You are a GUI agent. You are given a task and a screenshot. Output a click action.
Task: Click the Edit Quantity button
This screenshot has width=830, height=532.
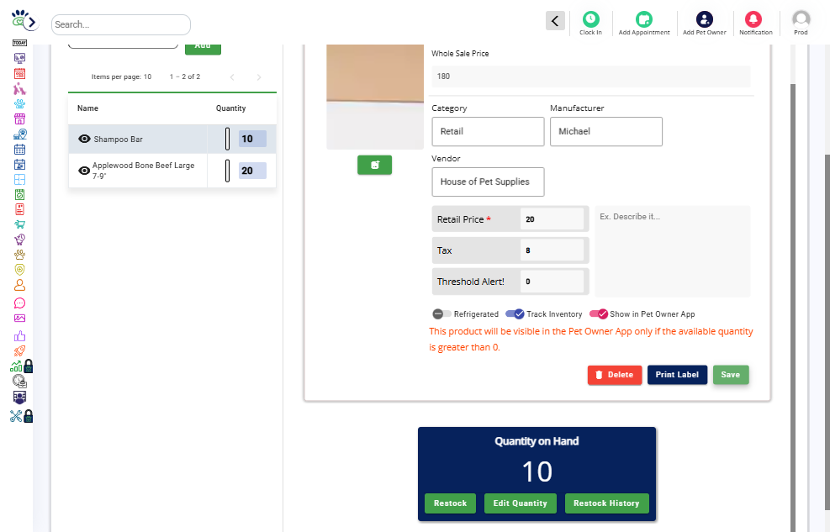(x=520, y=503)
